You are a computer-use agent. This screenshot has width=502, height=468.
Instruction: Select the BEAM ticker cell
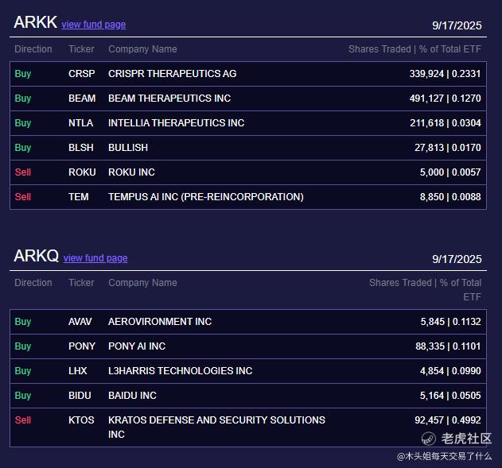82,99
